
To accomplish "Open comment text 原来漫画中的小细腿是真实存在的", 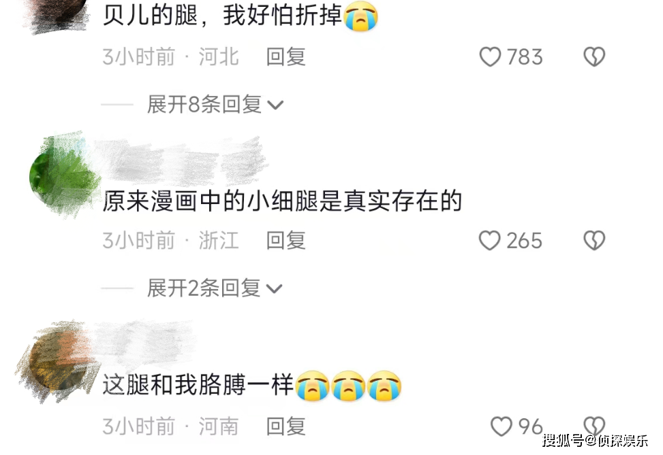I will tap(282, 201).
